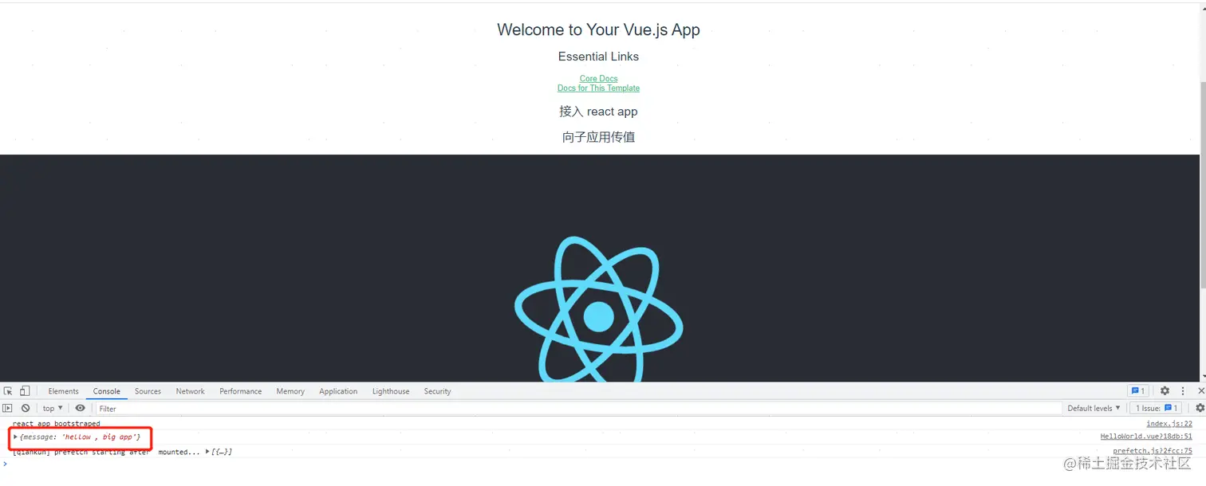Create live expression via eye icon
The image size is (1206, 486).
pyautogui.click(x=80, y=408)
